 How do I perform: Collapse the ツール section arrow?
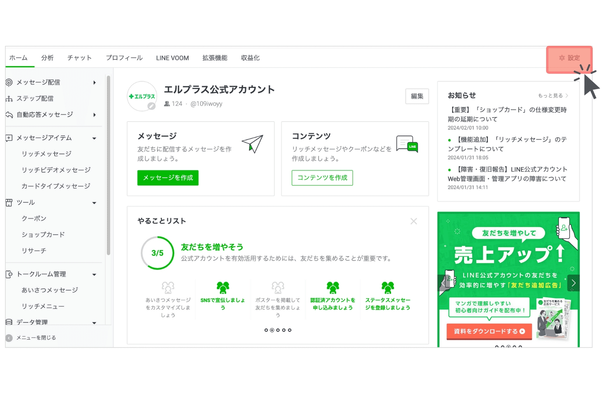94,203
